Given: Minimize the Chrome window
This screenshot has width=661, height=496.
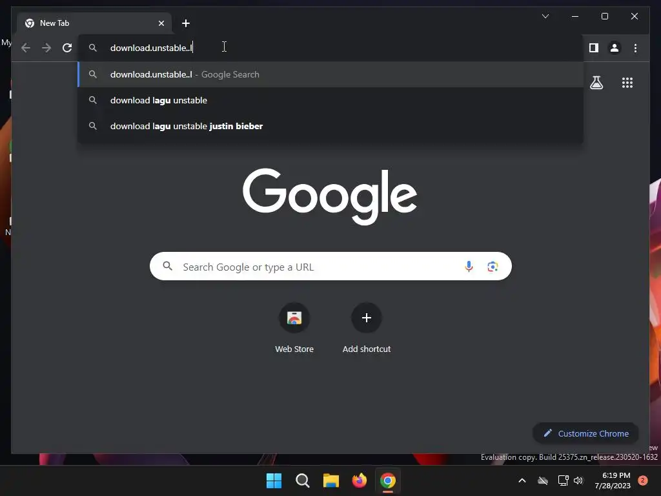Looking at the screenshot, I should pos(575,16).
